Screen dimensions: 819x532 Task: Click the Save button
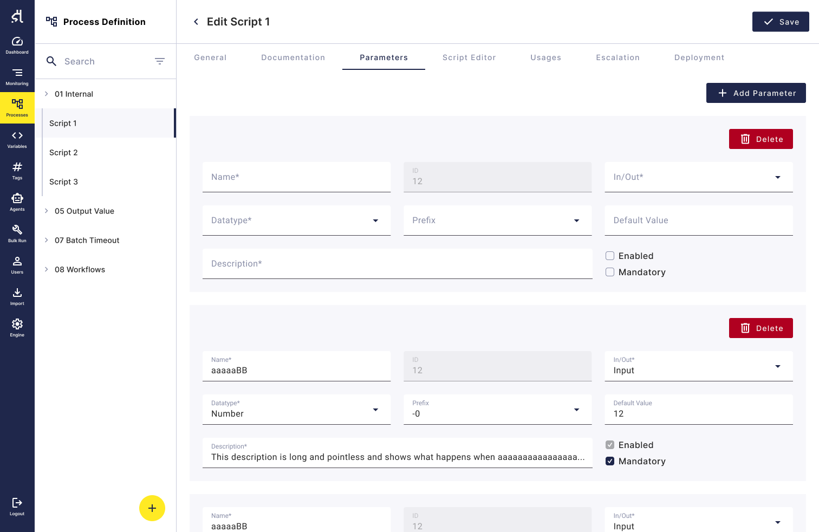(781, 22)
